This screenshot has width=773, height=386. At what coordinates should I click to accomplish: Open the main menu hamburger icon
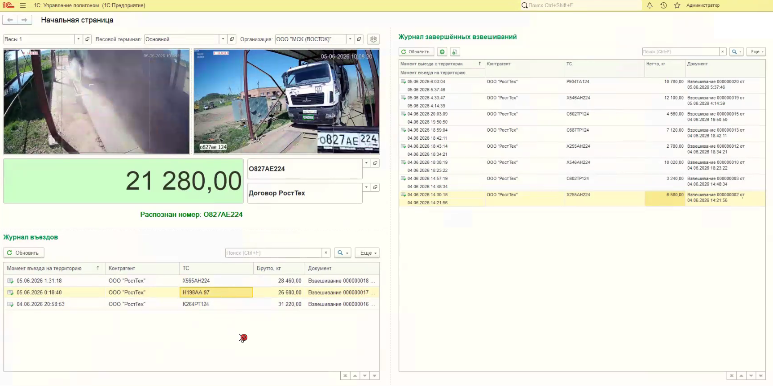tap(23, 5)
